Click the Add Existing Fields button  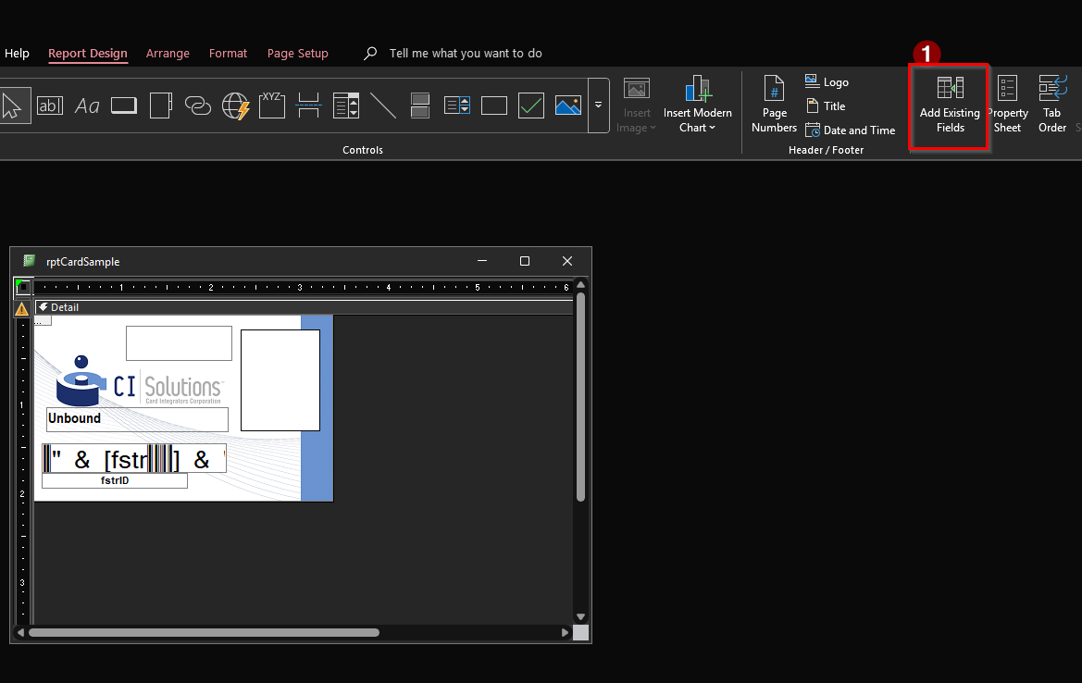(x=950, y=106)
